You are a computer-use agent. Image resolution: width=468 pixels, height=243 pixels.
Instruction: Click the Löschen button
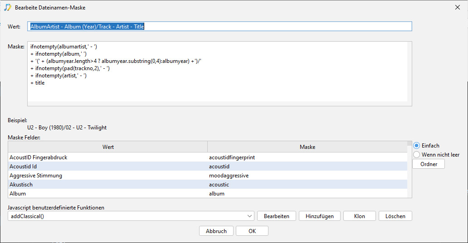395,216
